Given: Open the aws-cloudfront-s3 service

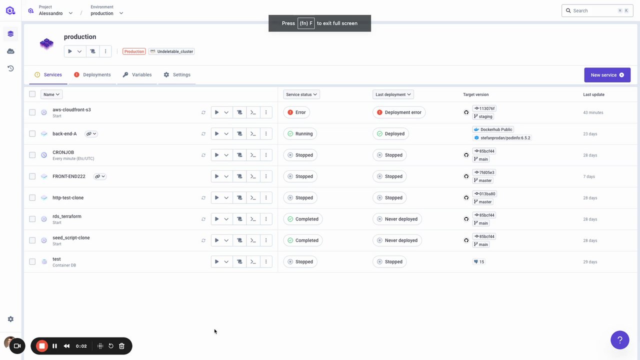Looking at the screenshot, I should (71, 109).
